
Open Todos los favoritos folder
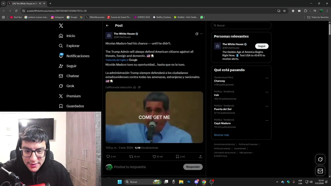(318, 17)
